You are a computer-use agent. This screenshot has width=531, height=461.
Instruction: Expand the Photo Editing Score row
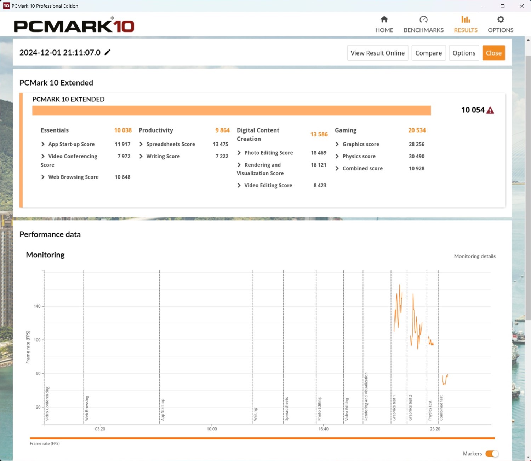click(x=239, y=153)
